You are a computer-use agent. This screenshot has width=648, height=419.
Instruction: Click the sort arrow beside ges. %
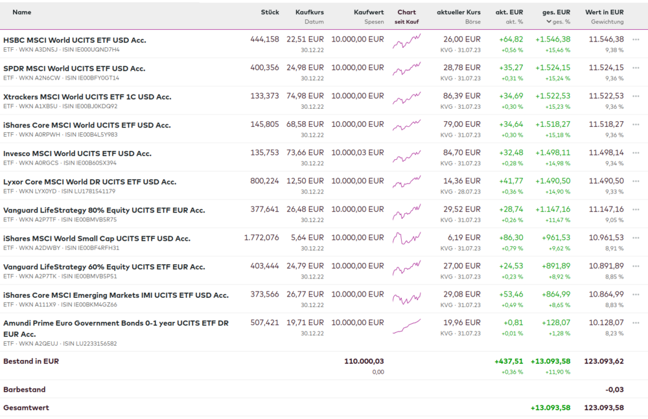(550, 22)
